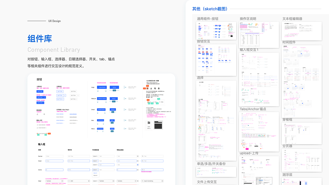
Task: Select Option2 in the open dropdown list
Action: point(95,175)
